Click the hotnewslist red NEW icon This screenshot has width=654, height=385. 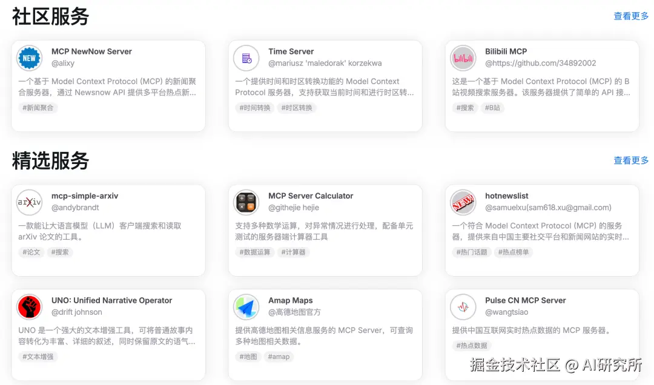point(463,202)
